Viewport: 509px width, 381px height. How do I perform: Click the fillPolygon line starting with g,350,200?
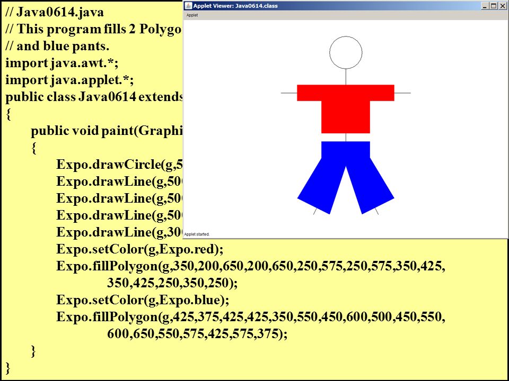click(x=251, y=266)
